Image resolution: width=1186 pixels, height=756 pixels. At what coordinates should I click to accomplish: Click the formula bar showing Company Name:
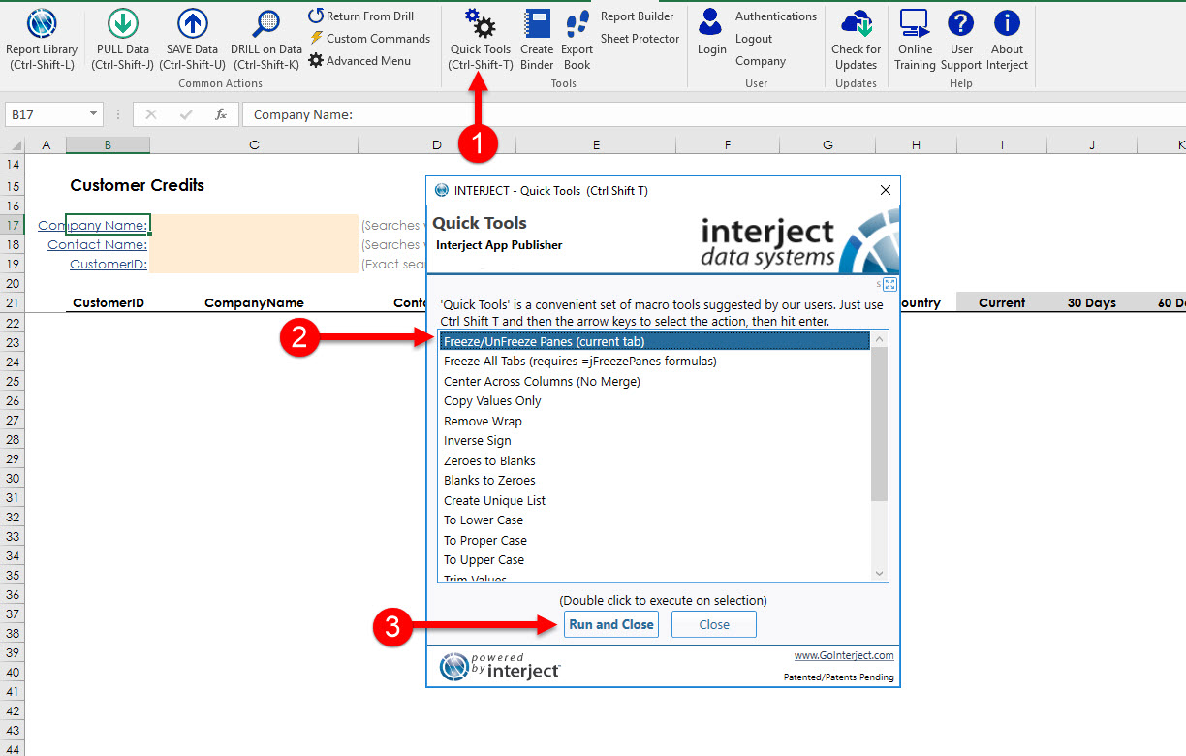coord(714,114)
